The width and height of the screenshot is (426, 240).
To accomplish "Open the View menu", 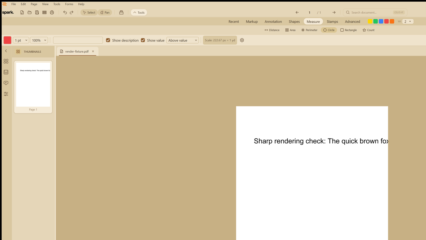I will click(45, 4).
